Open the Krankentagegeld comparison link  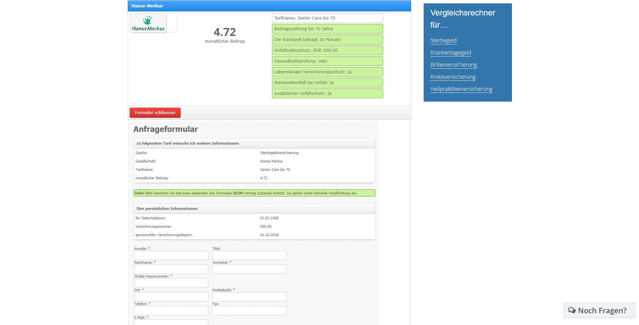451,52
